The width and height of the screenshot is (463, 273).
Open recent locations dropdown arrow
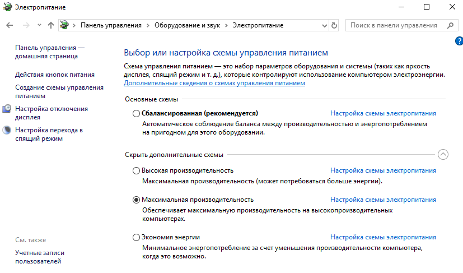click(39, 26)
